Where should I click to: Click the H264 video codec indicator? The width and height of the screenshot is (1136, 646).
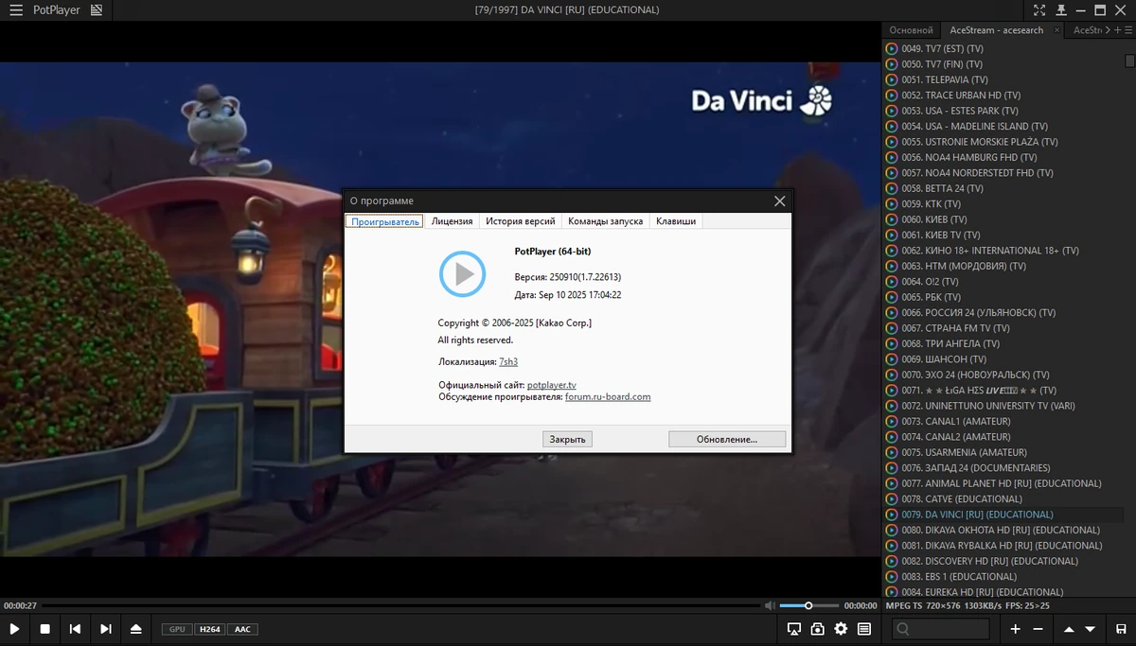(210, 629)
